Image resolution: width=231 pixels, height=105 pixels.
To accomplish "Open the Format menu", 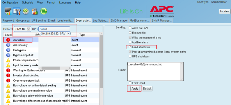I will (x=51, y=3).
